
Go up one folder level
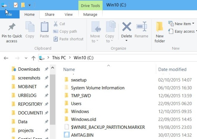(33, 58)
